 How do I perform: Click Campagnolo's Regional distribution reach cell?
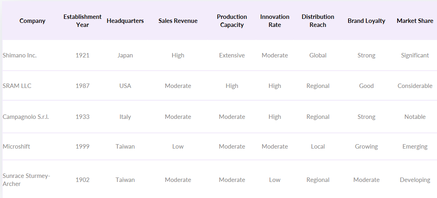point(318,117)
